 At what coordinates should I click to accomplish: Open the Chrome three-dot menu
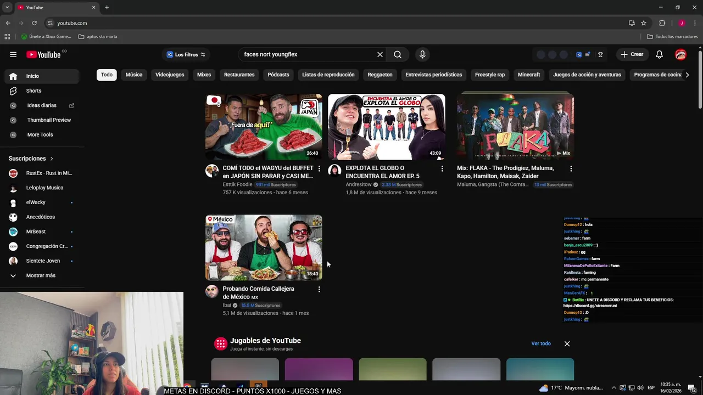(695, 23)
